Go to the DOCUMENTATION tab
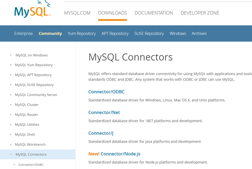 pos(154,13)
